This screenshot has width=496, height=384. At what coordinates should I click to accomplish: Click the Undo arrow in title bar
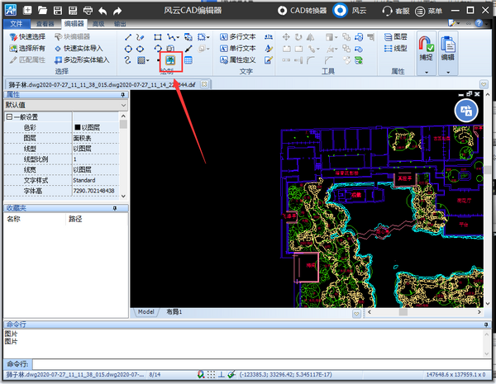pyautogui.click(x=102, y=12)
